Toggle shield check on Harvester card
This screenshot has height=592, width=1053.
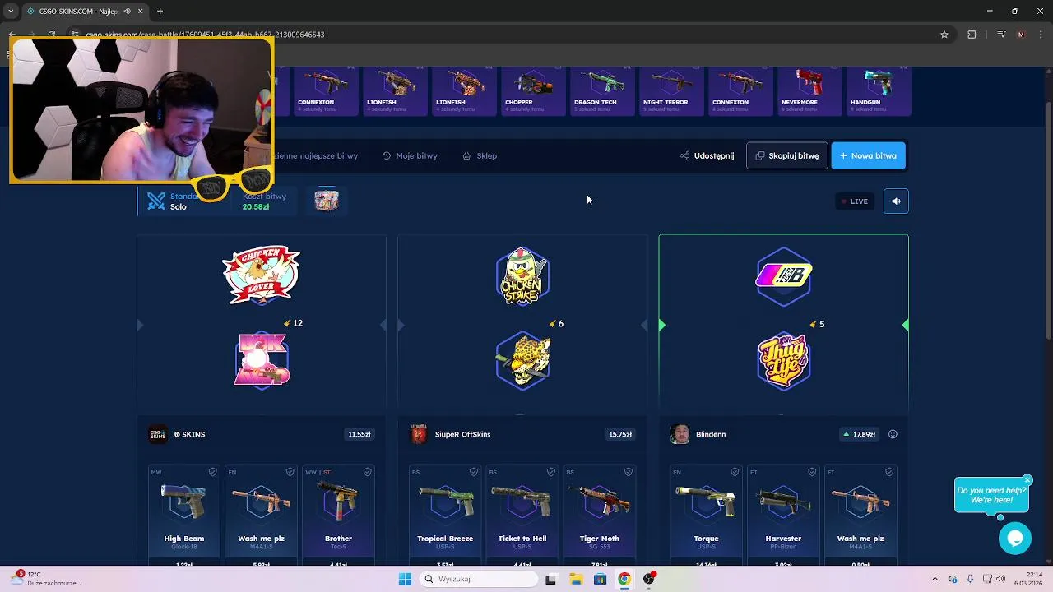(812, 472)
